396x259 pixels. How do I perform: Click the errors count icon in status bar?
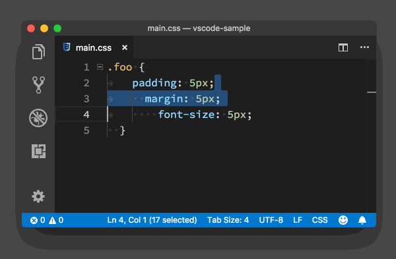click(34, 220)
